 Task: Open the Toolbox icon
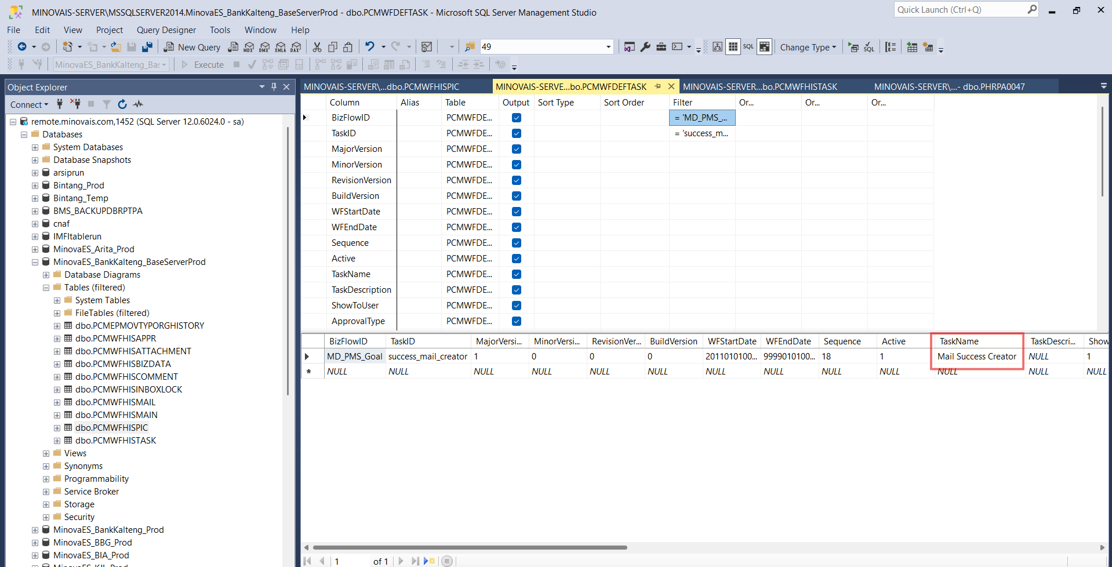click(661, 47)
